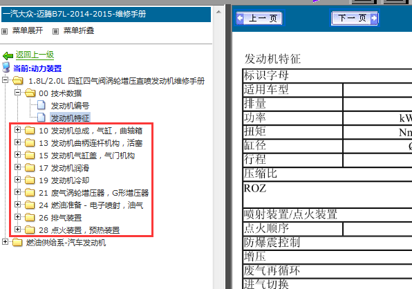Screen dimensions: 412x289
Task: Click the 菜单折叠 list icon
Action: (x=55, y=32)
